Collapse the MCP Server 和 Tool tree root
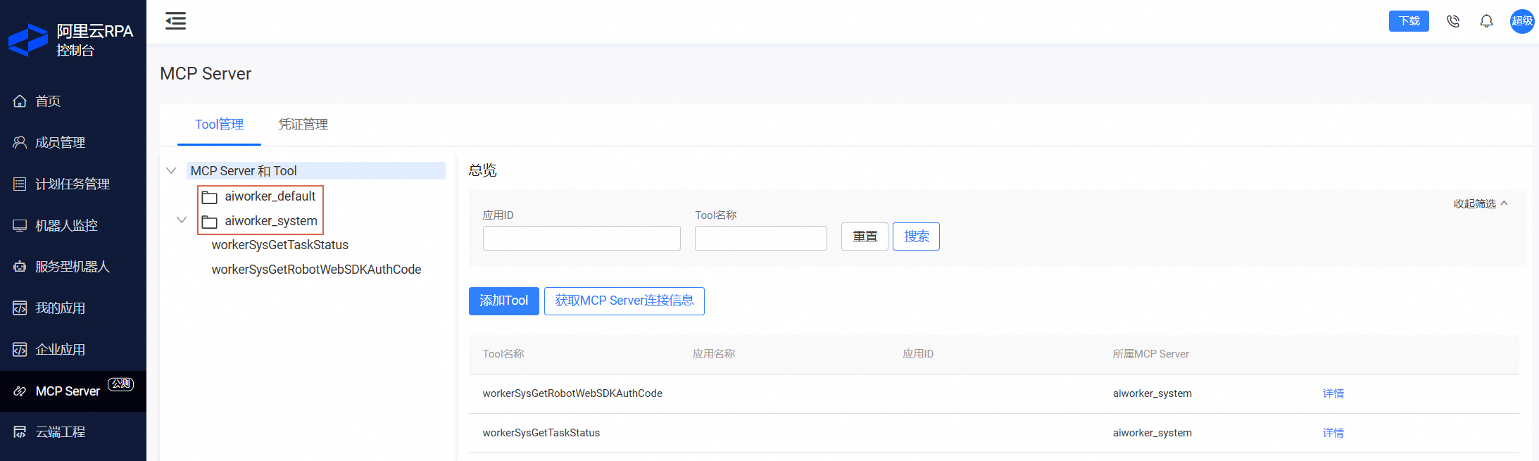 click(171, 171)
